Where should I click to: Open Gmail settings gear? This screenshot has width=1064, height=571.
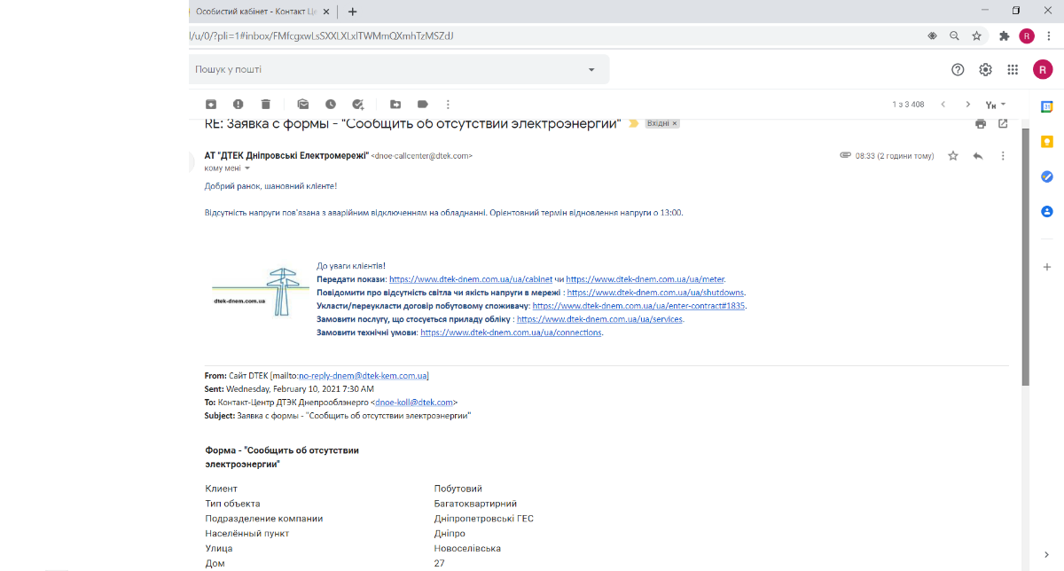tap(985, 69)
